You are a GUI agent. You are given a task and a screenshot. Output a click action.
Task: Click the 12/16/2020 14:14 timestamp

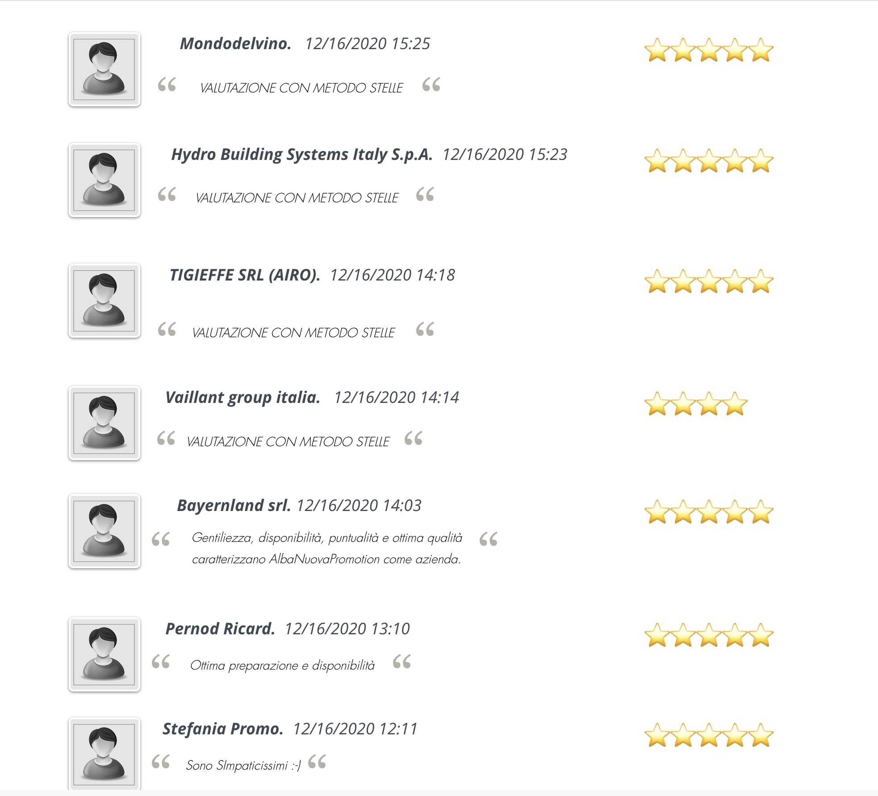(x=397, y=397)
